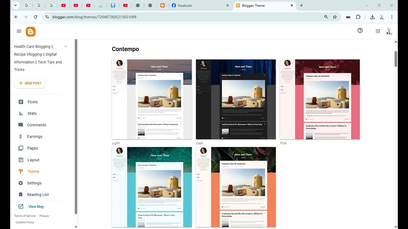This screenshot has width=408, height=229.
Task: Open the Blogger help question-mark icon
Action: click(x=360, y=31)
